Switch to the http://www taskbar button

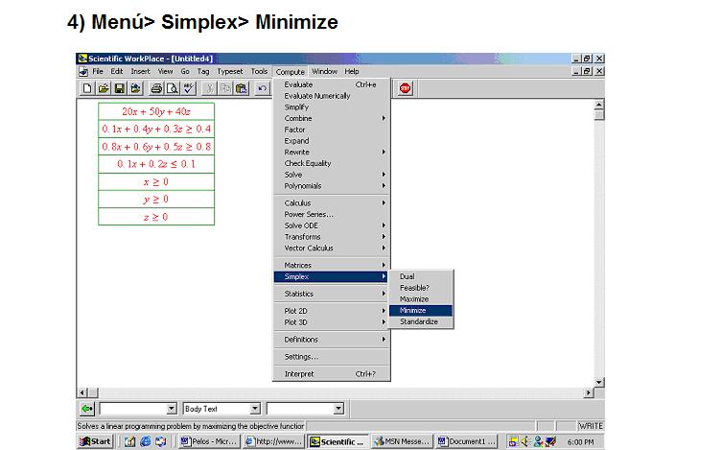click(x=273, y=441)
